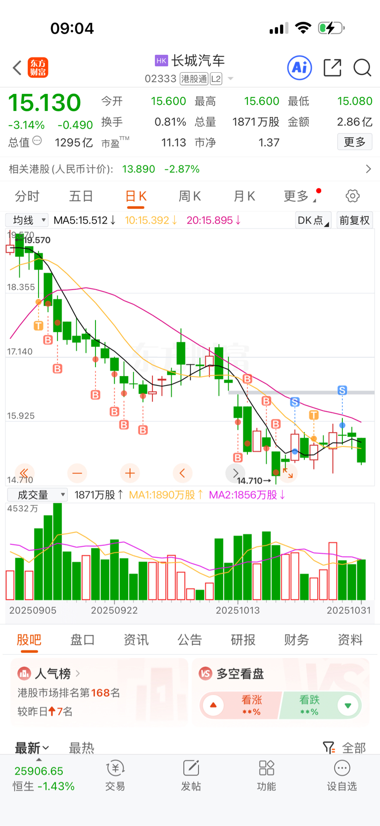Switch to 最热 posts
Image resolution: width=380 pixels, height=826 pixels.
click(x=82, y=748)
